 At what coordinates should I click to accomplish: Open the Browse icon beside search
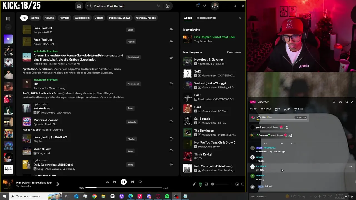(x=167, y=6)
